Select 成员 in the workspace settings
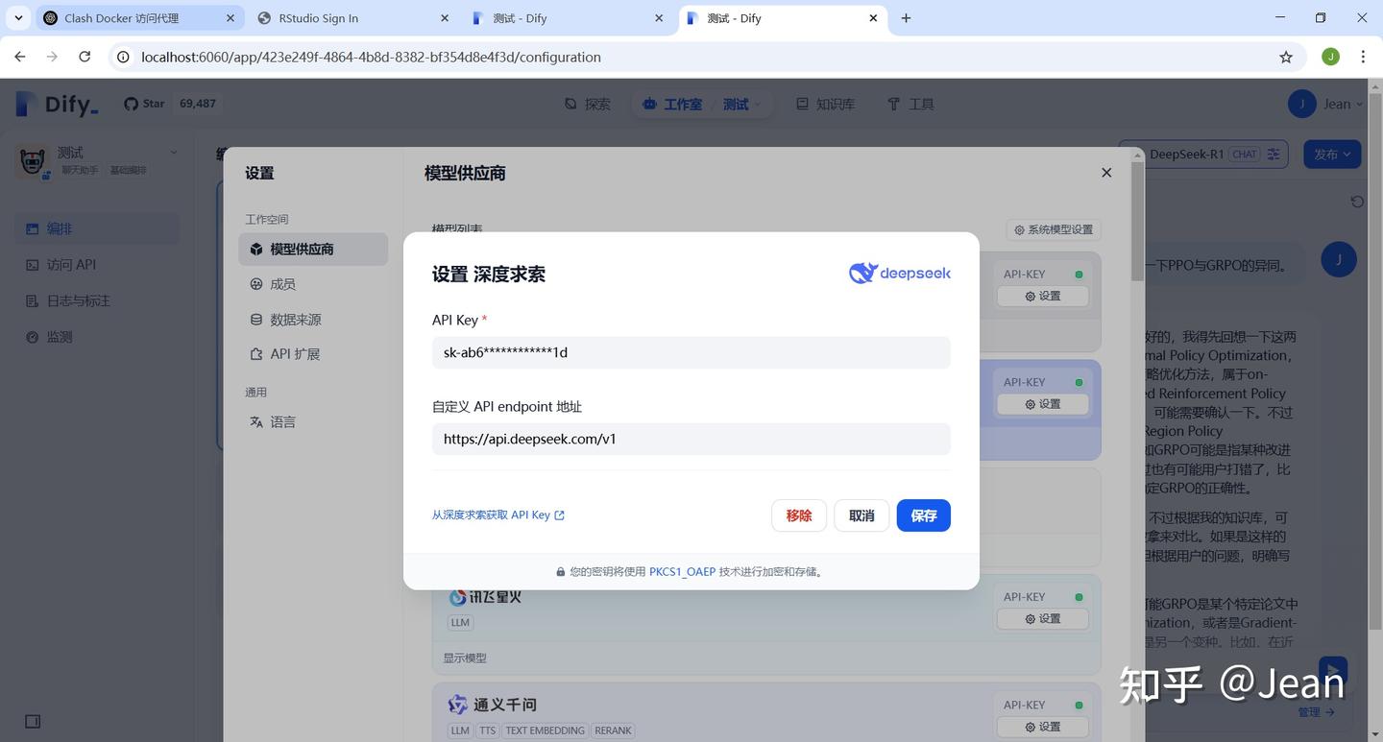The width and height of the screenshot is (1383, 742). point(282,283)
